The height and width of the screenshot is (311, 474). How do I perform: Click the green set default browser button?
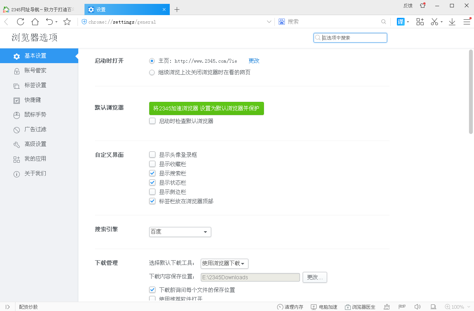point(206,108)
